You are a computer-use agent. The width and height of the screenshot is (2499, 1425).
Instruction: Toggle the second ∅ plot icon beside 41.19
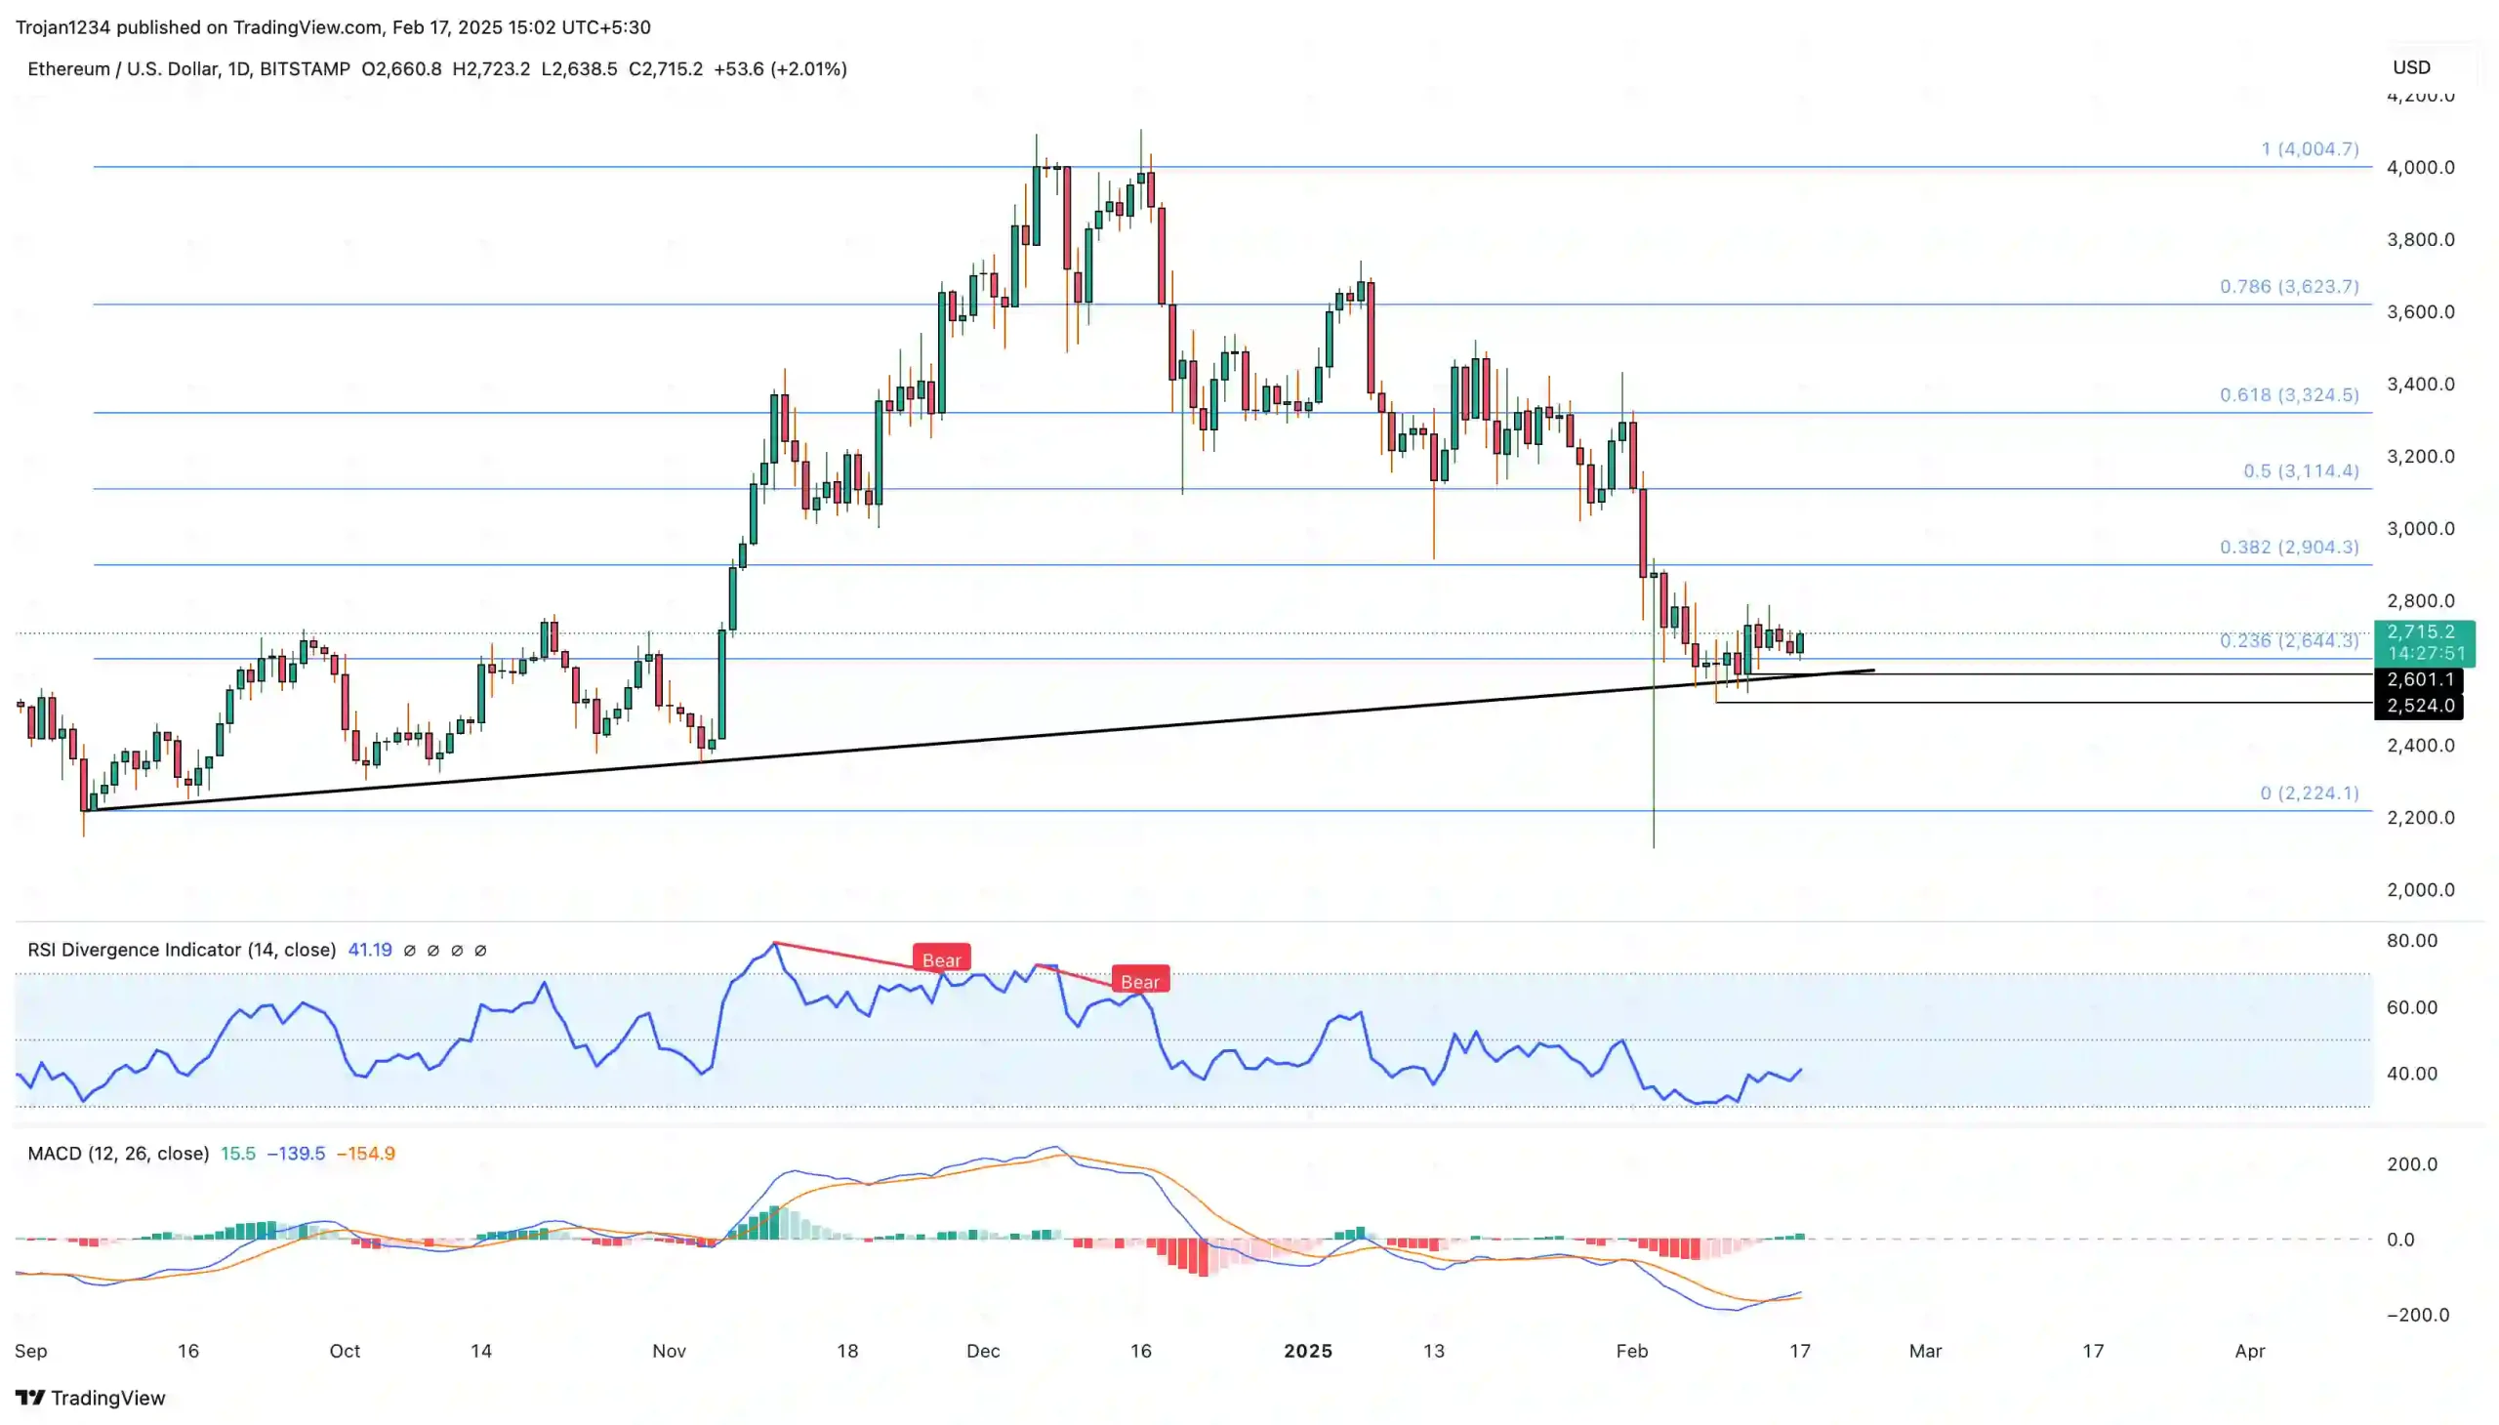432,950
